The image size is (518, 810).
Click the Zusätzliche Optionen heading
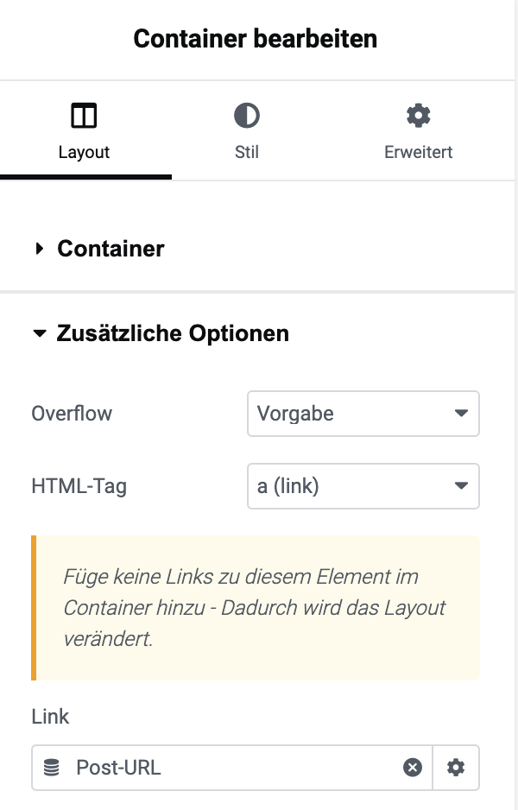click(x=173, y=333)
